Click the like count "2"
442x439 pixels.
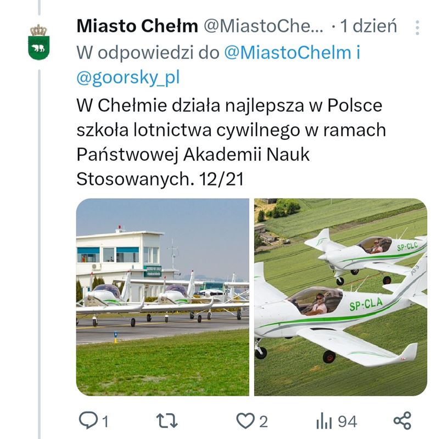264,421
